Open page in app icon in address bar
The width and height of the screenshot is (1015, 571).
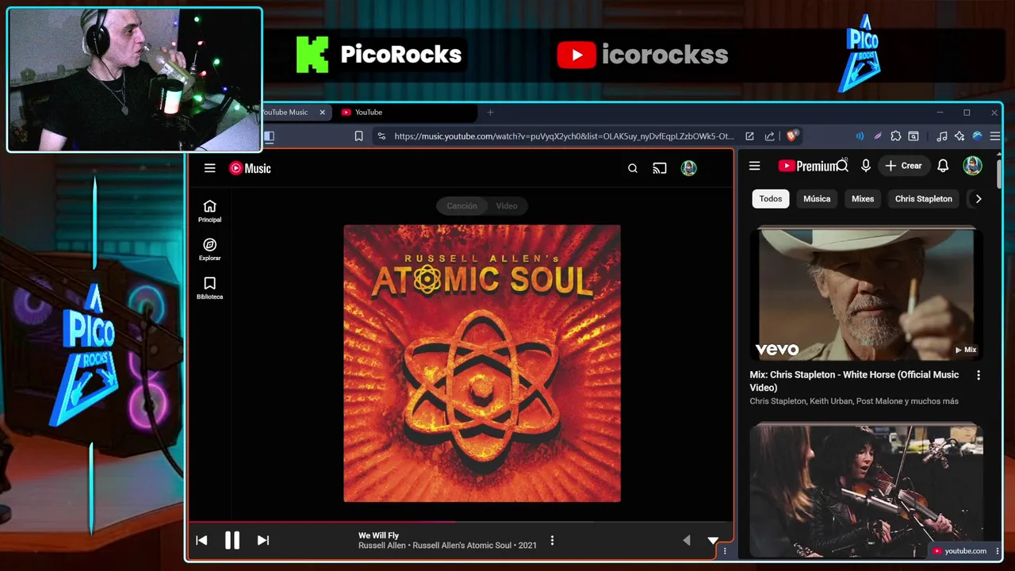coord(749,136)
